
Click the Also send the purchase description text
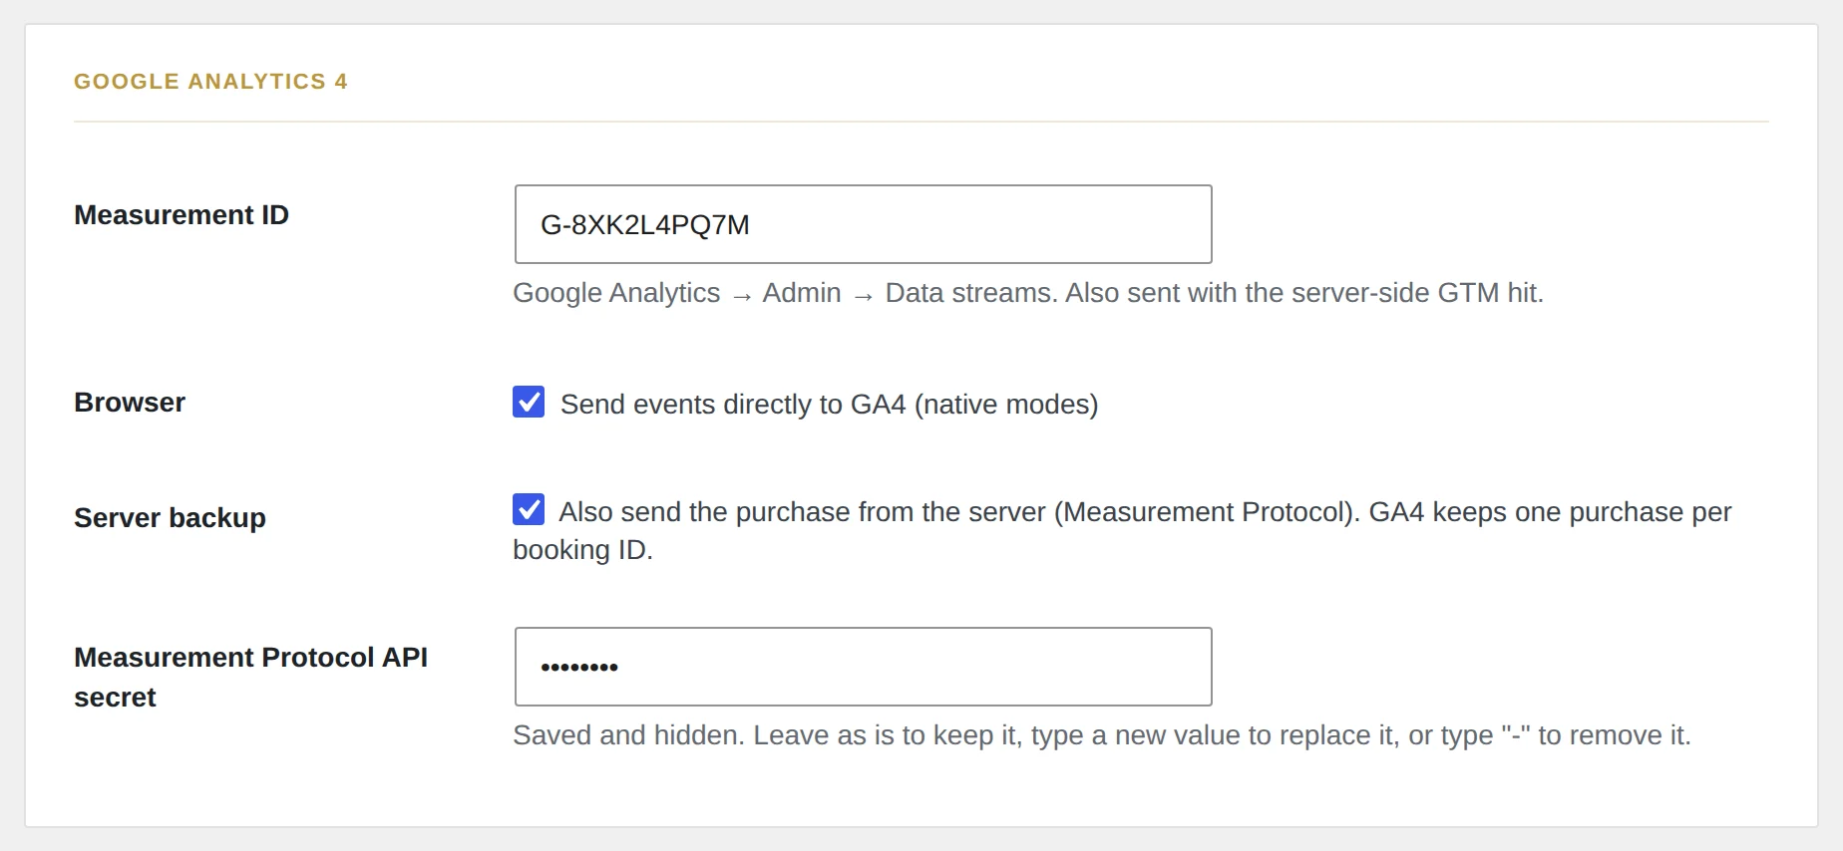1122,530
